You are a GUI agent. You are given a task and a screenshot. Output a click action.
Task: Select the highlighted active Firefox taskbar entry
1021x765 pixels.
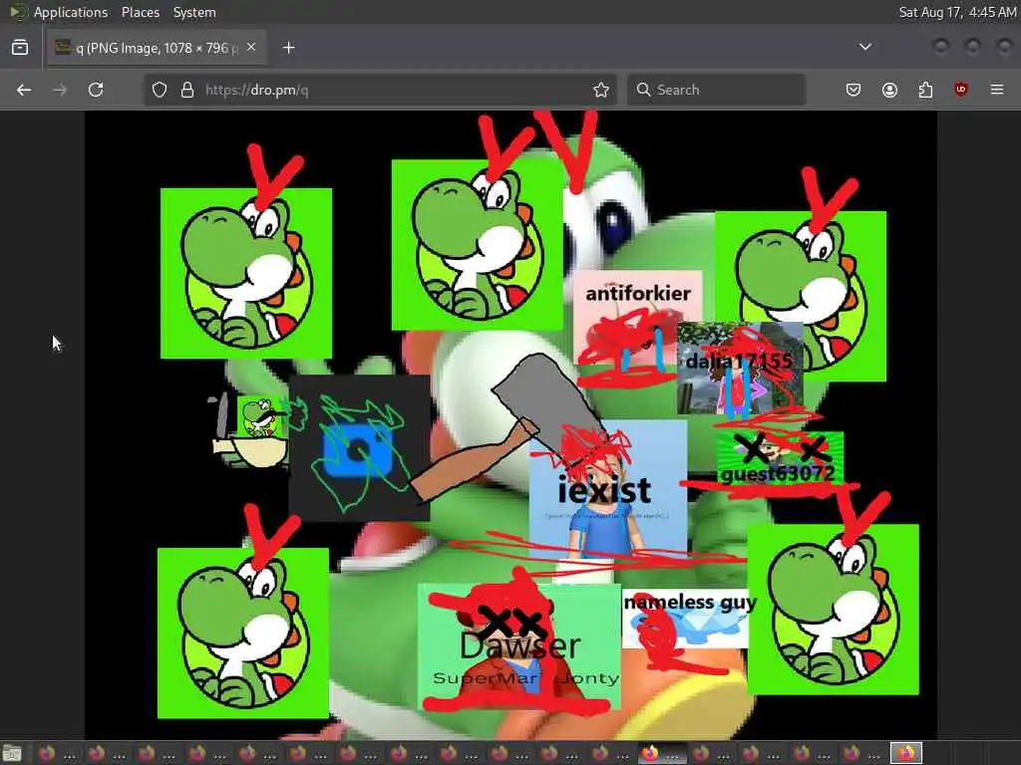click(662, 754)
